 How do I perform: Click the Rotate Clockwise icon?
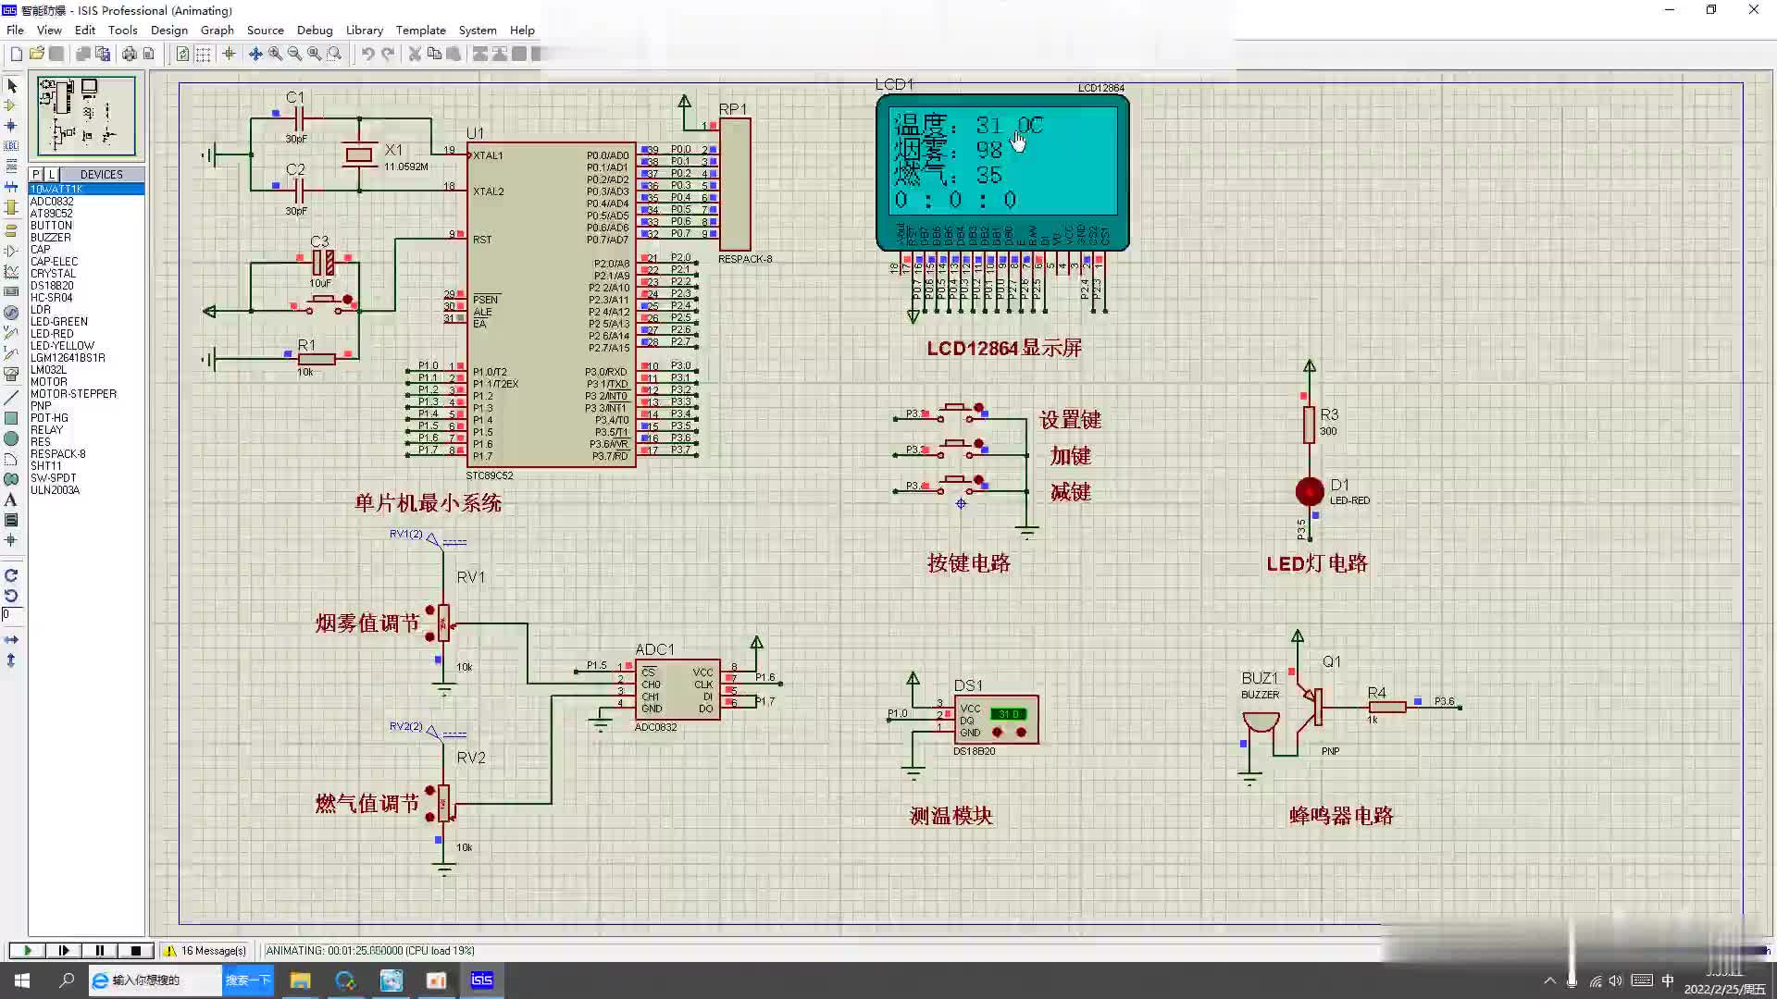[x=12, y=575]
